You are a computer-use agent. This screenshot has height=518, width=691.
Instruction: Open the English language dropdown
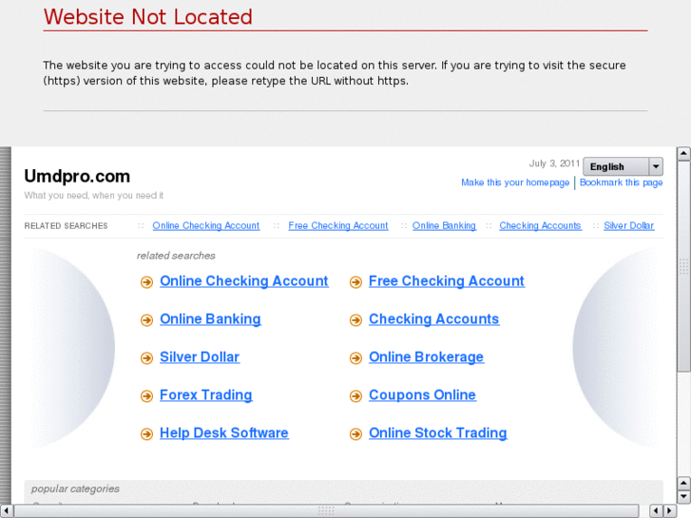623,166
